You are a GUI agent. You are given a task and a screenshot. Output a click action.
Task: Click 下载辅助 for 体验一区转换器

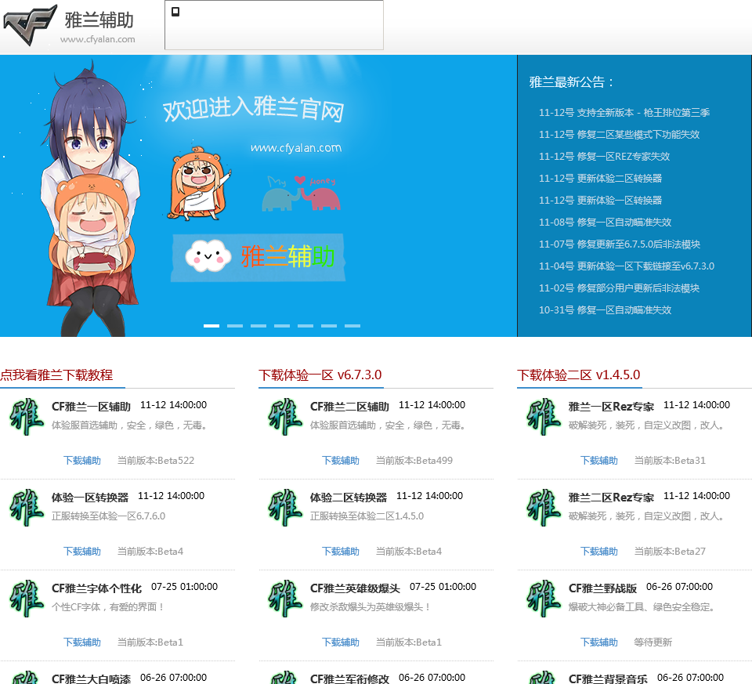(x=82, y=552)
